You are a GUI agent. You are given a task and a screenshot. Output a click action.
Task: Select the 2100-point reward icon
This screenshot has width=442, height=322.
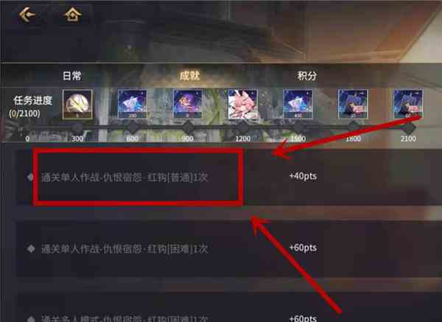point(408,104)
